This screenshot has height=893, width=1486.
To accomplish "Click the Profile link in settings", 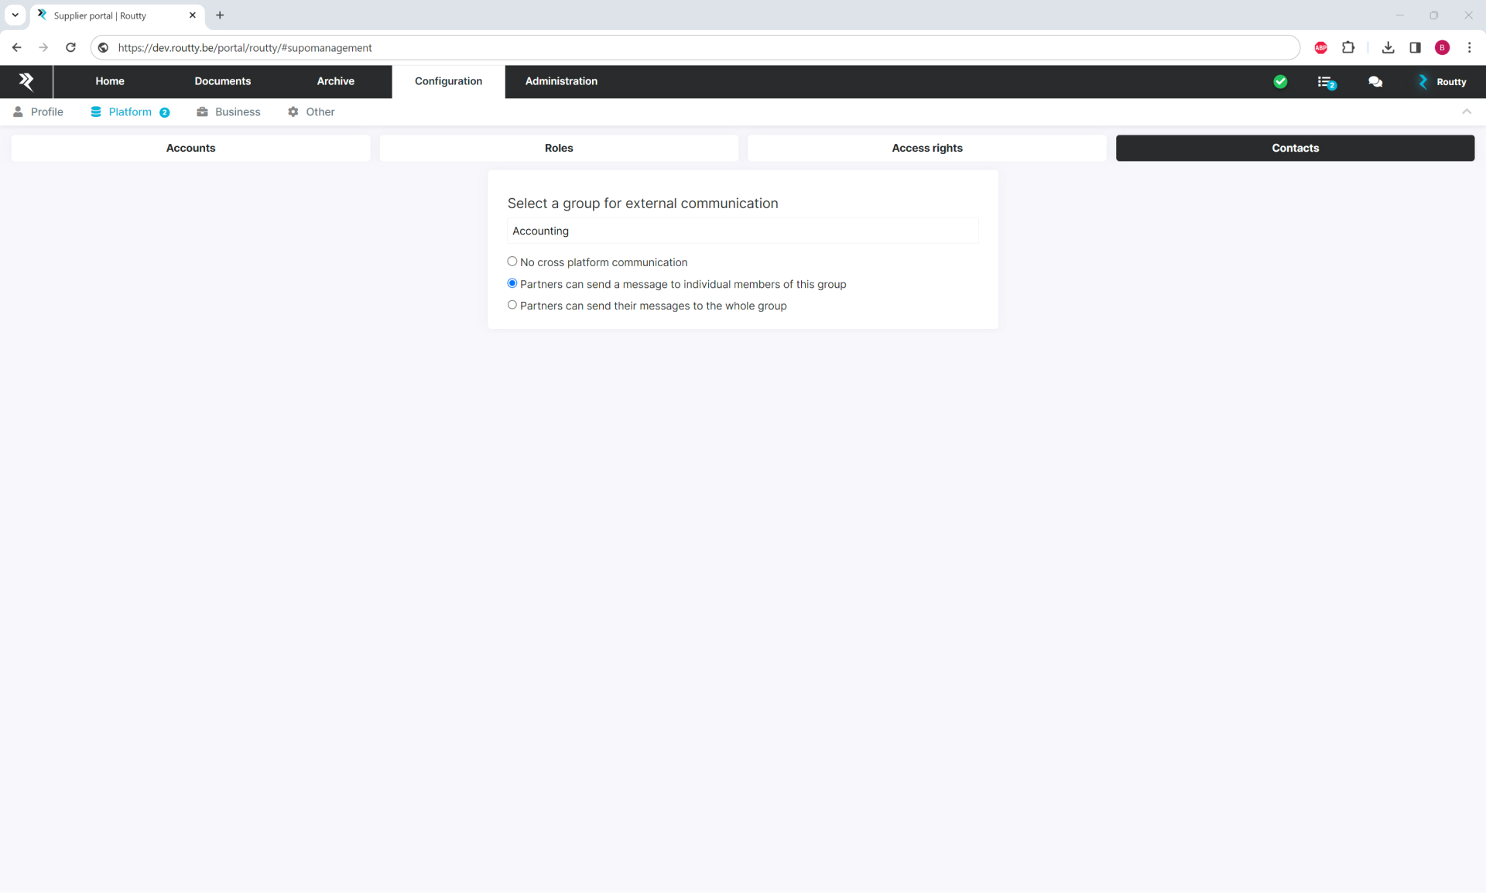I will pyautogui.click(x=46, y=111).
